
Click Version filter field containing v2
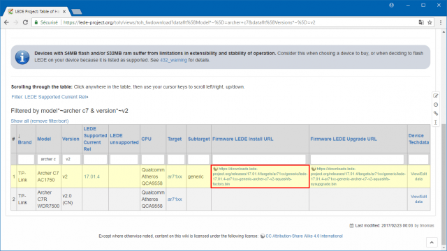[x=71, y=159]
